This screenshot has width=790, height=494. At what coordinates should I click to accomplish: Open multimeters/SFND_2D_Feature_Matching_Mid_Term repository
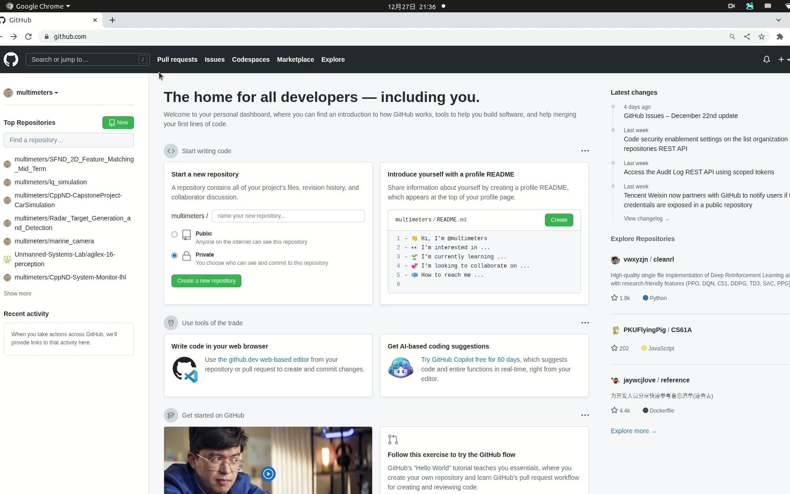coord(74,164)
